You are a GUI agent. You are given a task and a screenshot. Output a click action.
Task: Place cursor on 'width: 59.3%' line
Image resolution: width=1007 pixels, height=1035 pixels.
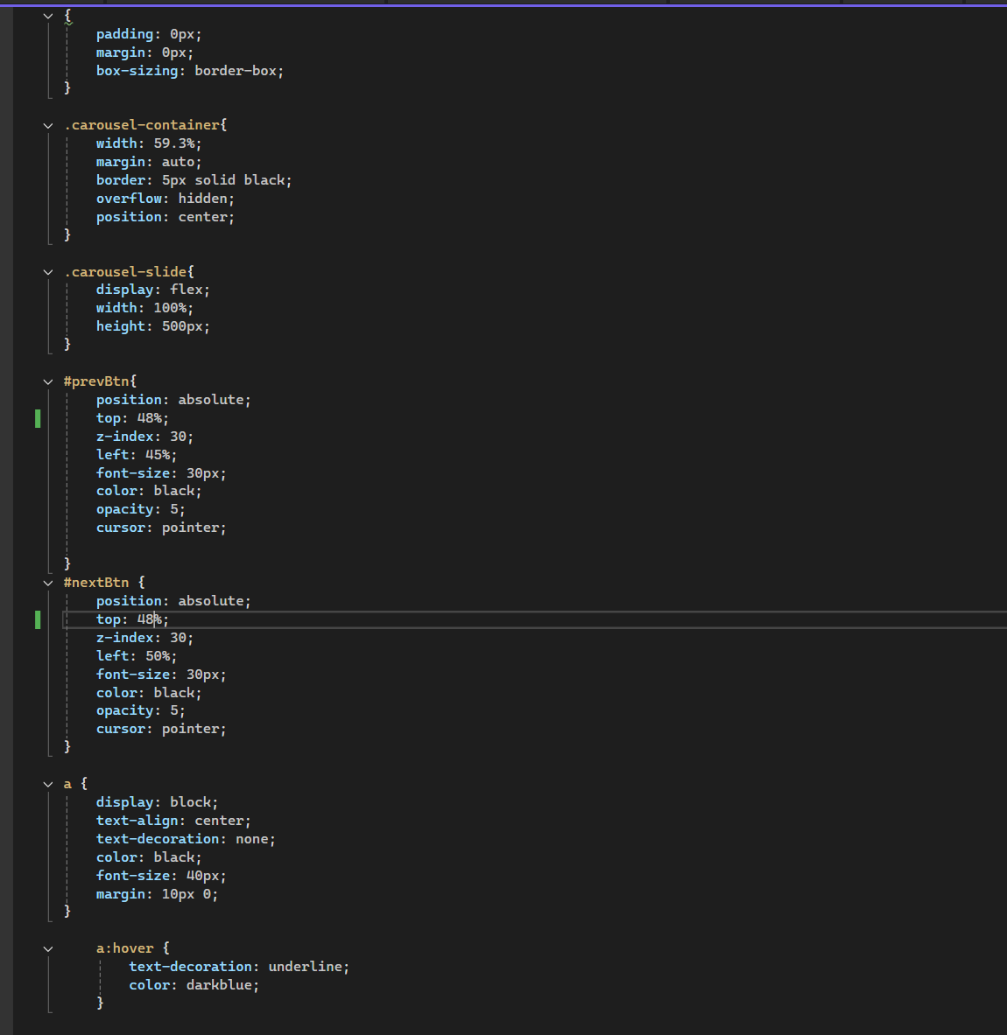[149, 143]
